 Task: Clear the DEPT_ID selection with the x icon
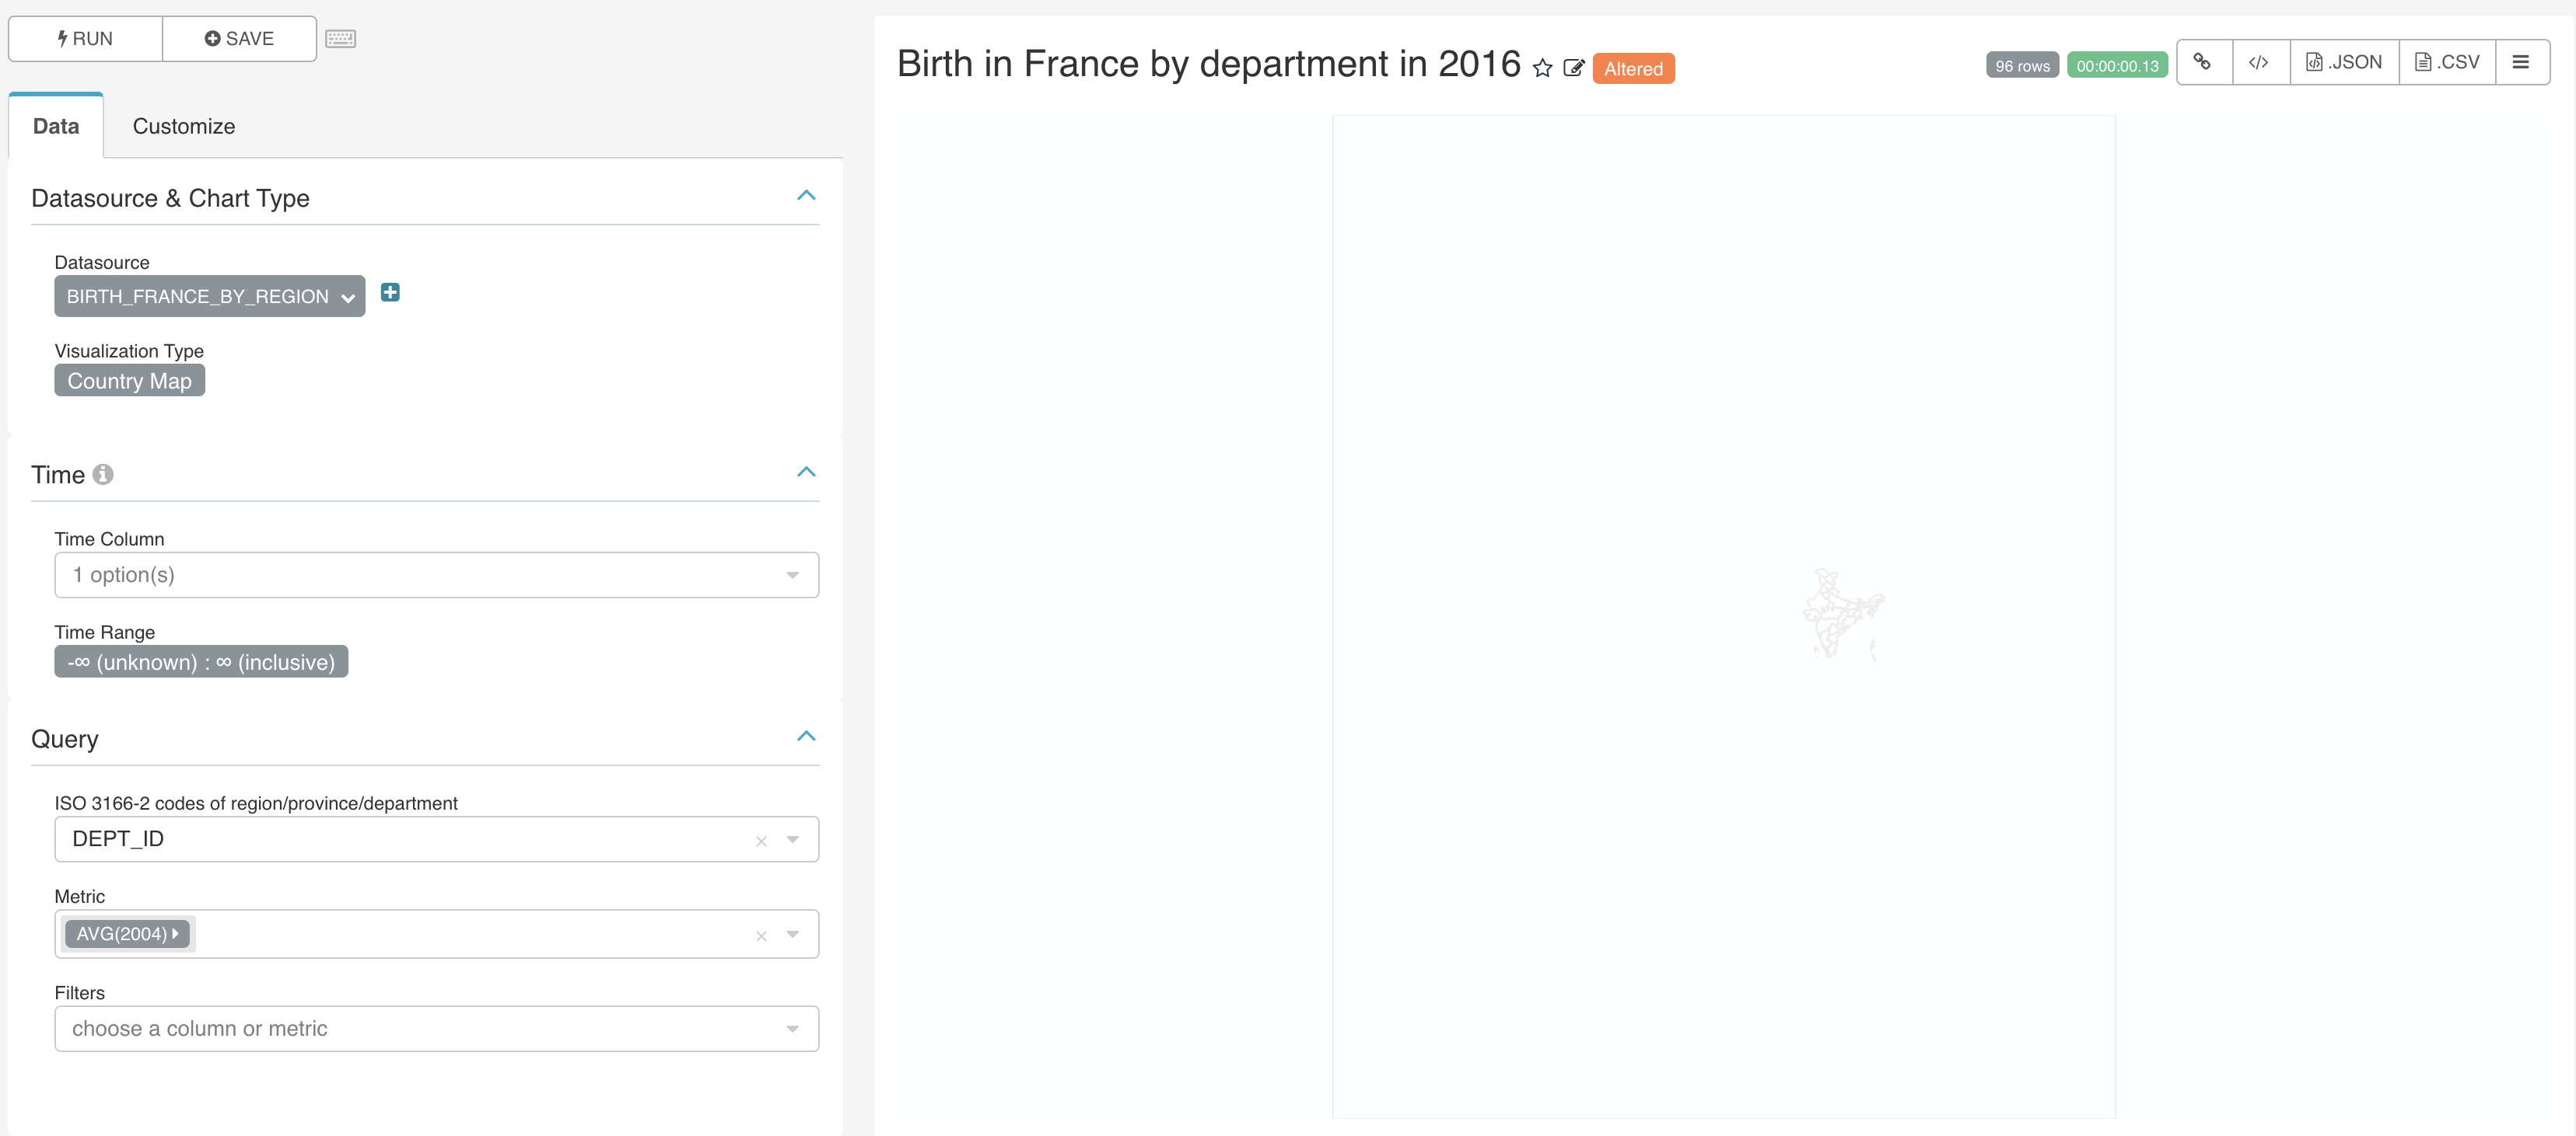[x=761, y=840]
